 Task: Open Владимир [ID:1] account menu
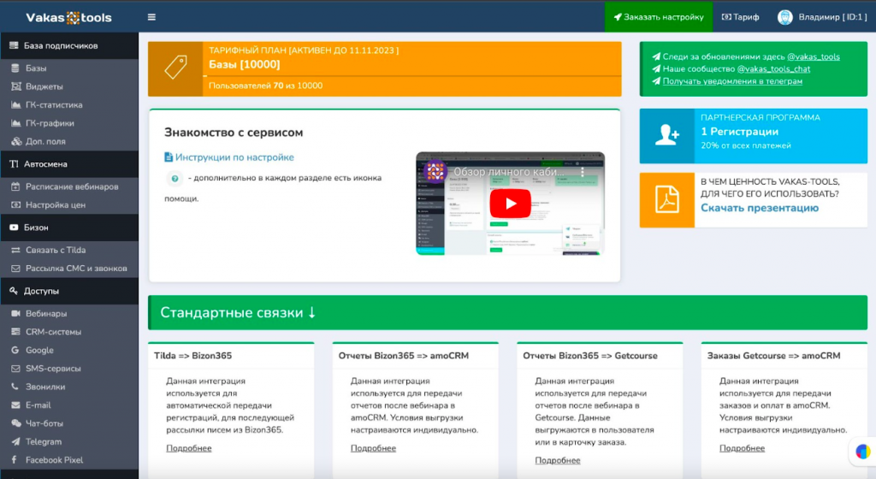tap(822, 17)
